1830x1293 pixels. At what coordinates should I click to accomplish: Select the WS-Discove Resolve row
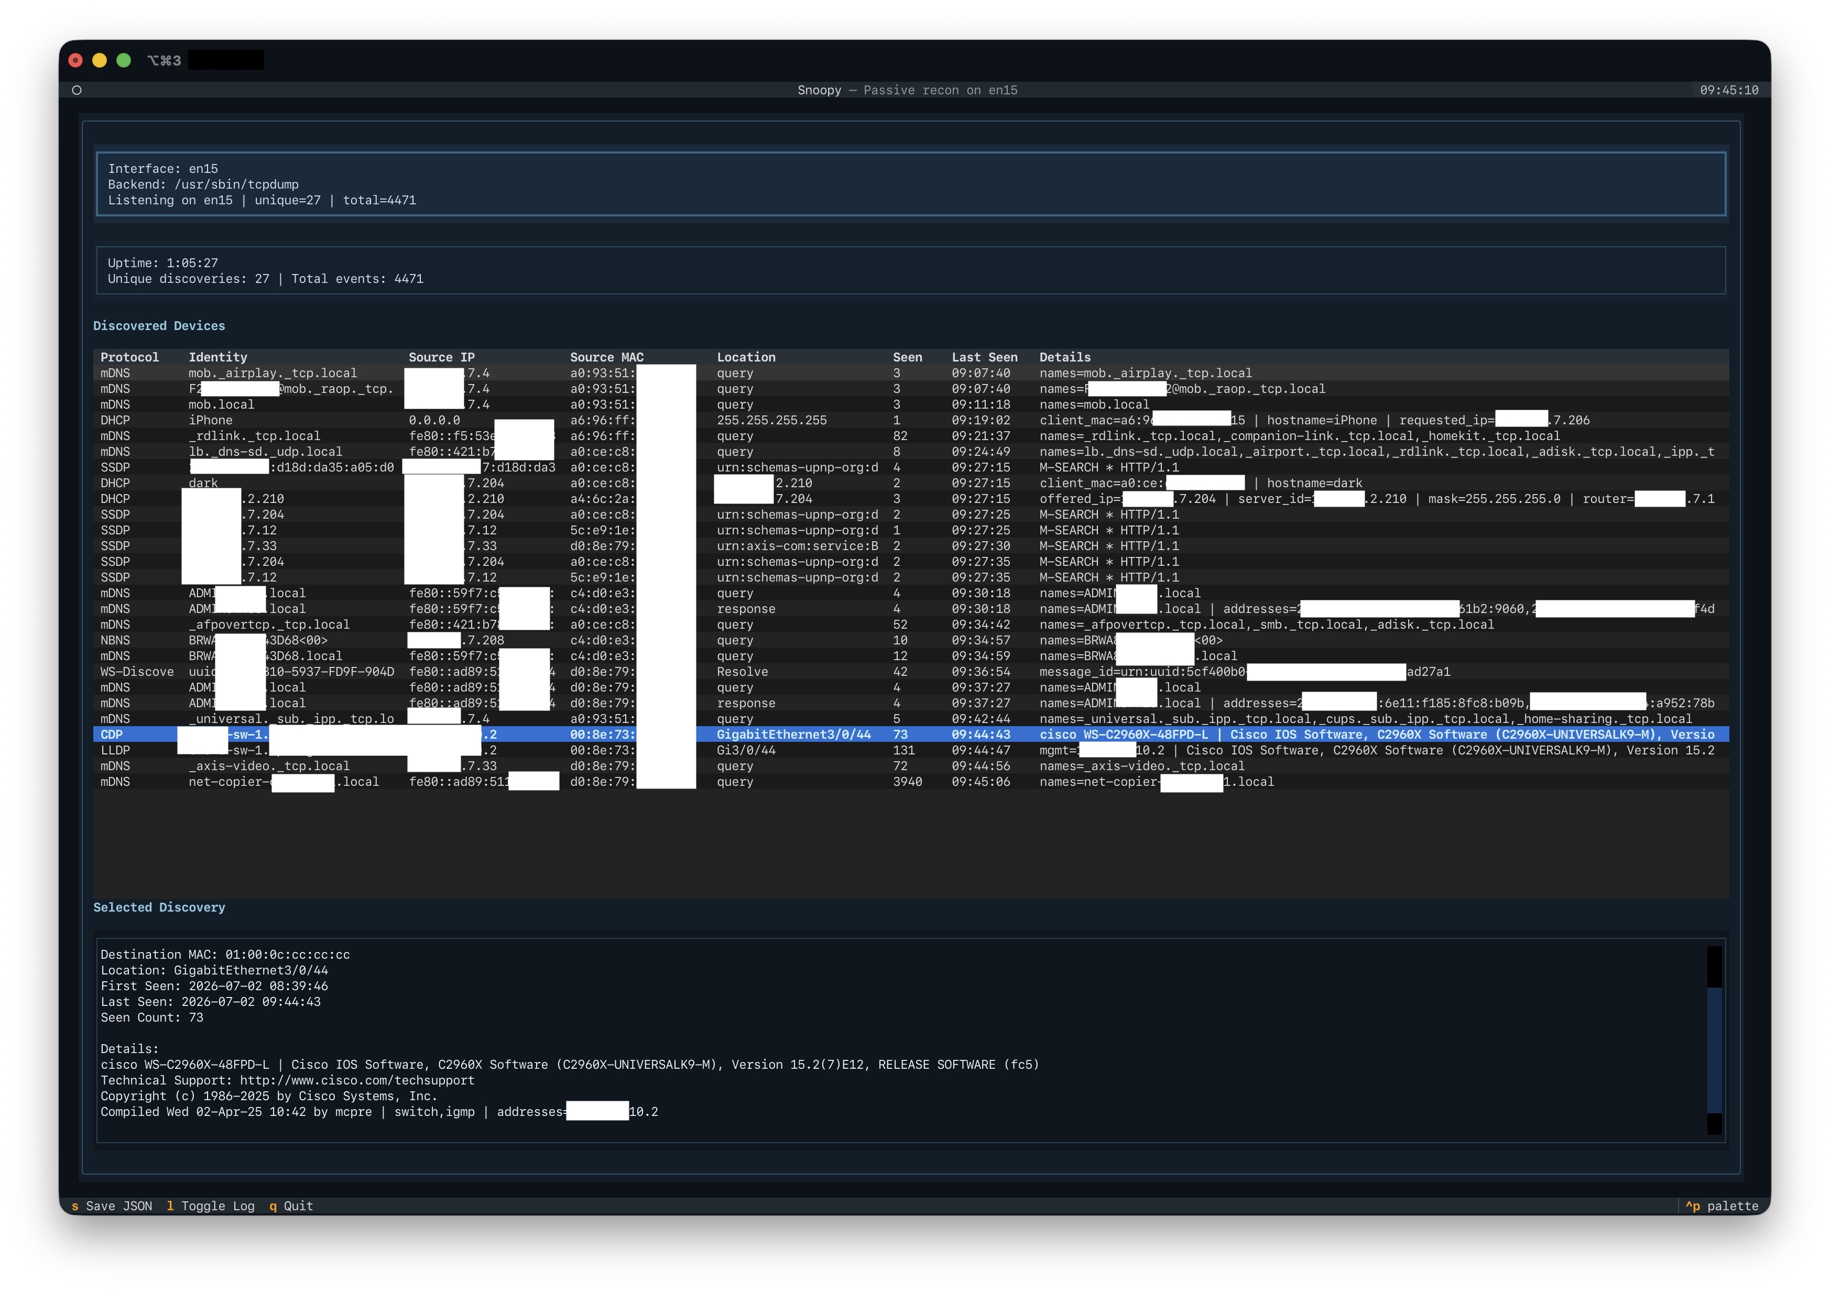click(x=910, y=672)
